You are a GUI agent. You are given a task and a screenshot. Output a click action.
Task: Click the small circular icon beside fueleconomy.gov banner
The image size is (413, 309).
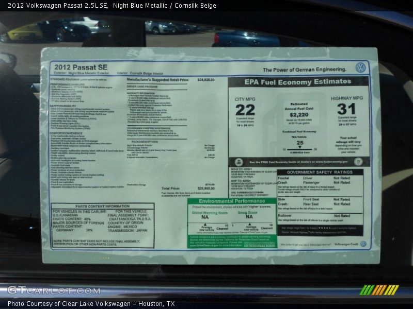pos(359,162)
